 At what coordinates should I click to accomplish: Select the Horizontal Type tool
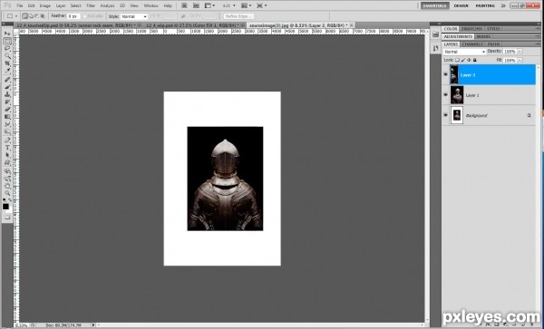[7, 148]
